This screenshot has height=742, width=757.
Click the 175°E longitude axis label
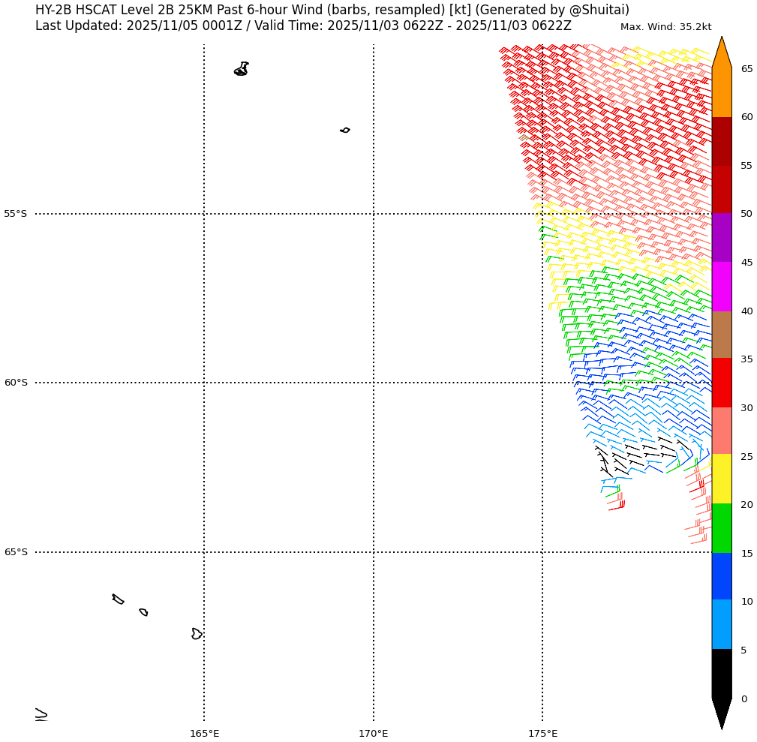[542, 733]
